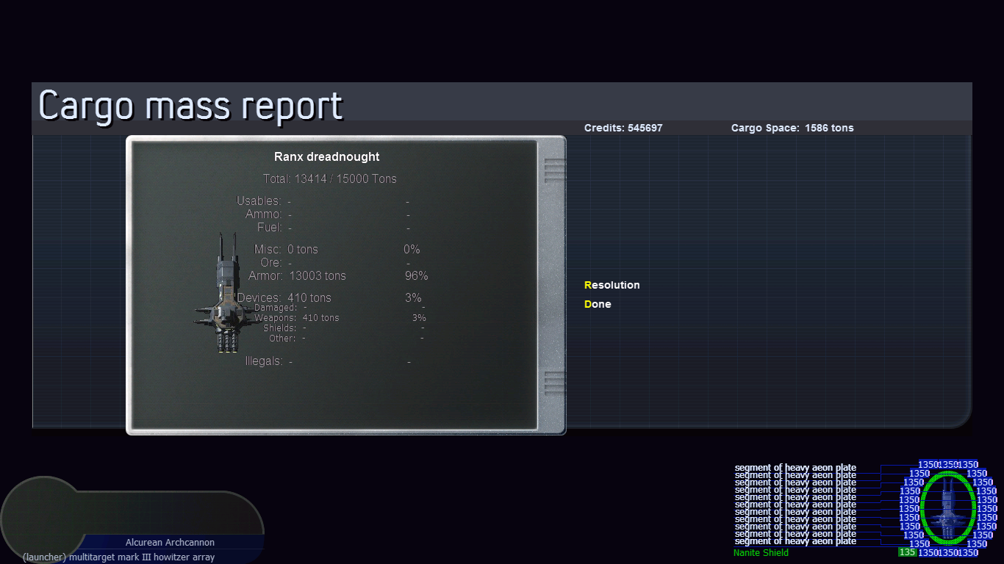Click the Credits: 545697 readout
Viewport: 1004px width, 564px height.
tap(623, 128)
